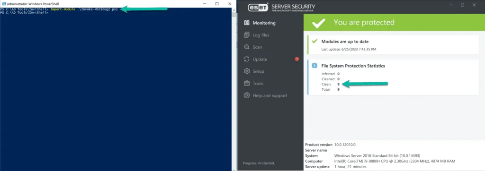Click the Infected count value
The width and height of the screenshot is (485, 171).
pyautogui.click(x=338, y=74)
